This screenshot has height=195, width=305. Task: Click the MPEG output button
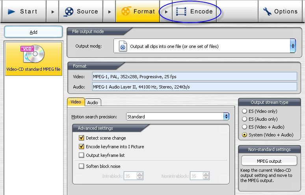coord(269,161)
